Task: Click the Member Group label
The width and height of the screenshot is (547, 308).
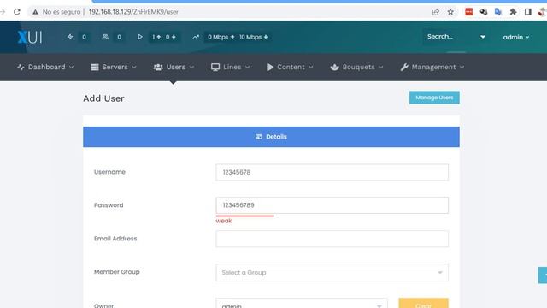Action: pyautogui.click(x=116, y=272)
